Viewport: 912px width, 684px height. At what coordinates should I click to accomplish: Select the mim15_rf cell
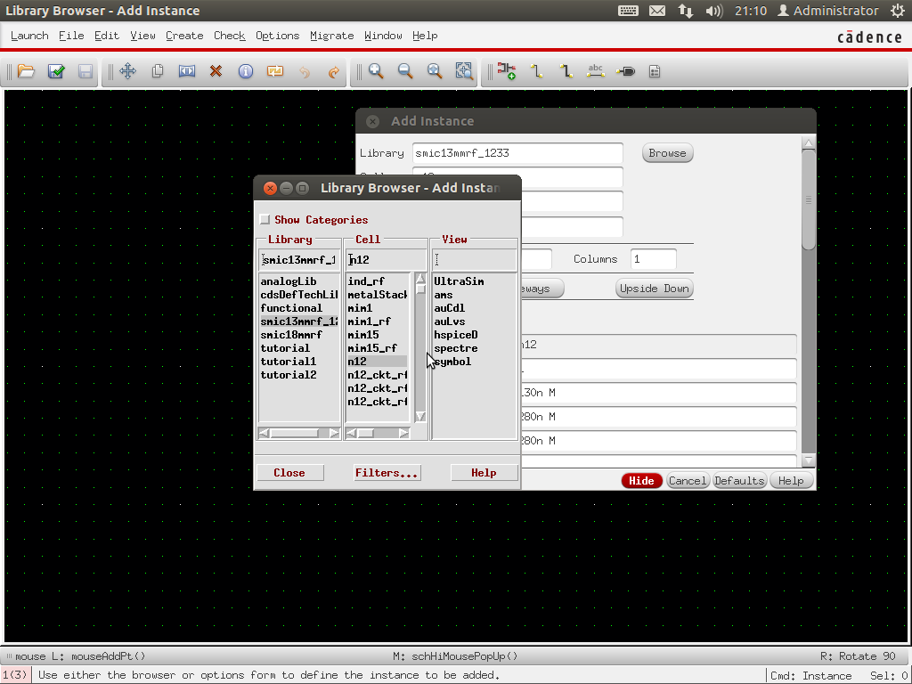tap(372, 348)
